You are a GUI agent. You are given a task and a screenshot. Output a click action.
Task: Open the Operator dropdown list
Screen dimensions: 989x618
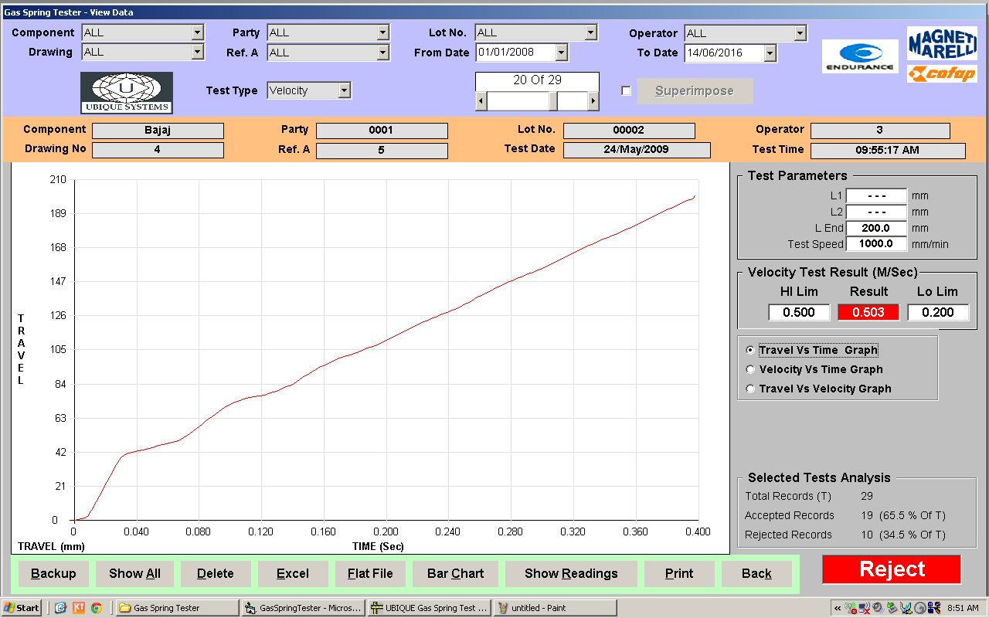point(800,33)
